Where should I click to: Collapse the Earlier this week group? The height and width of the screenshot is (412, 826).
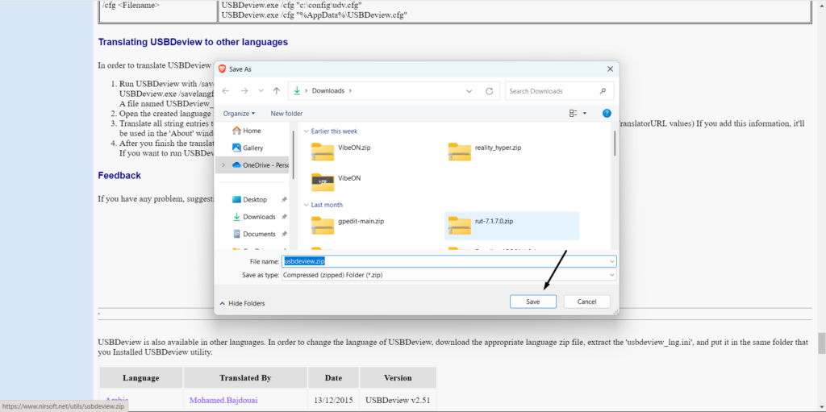[x=307, y=131]
